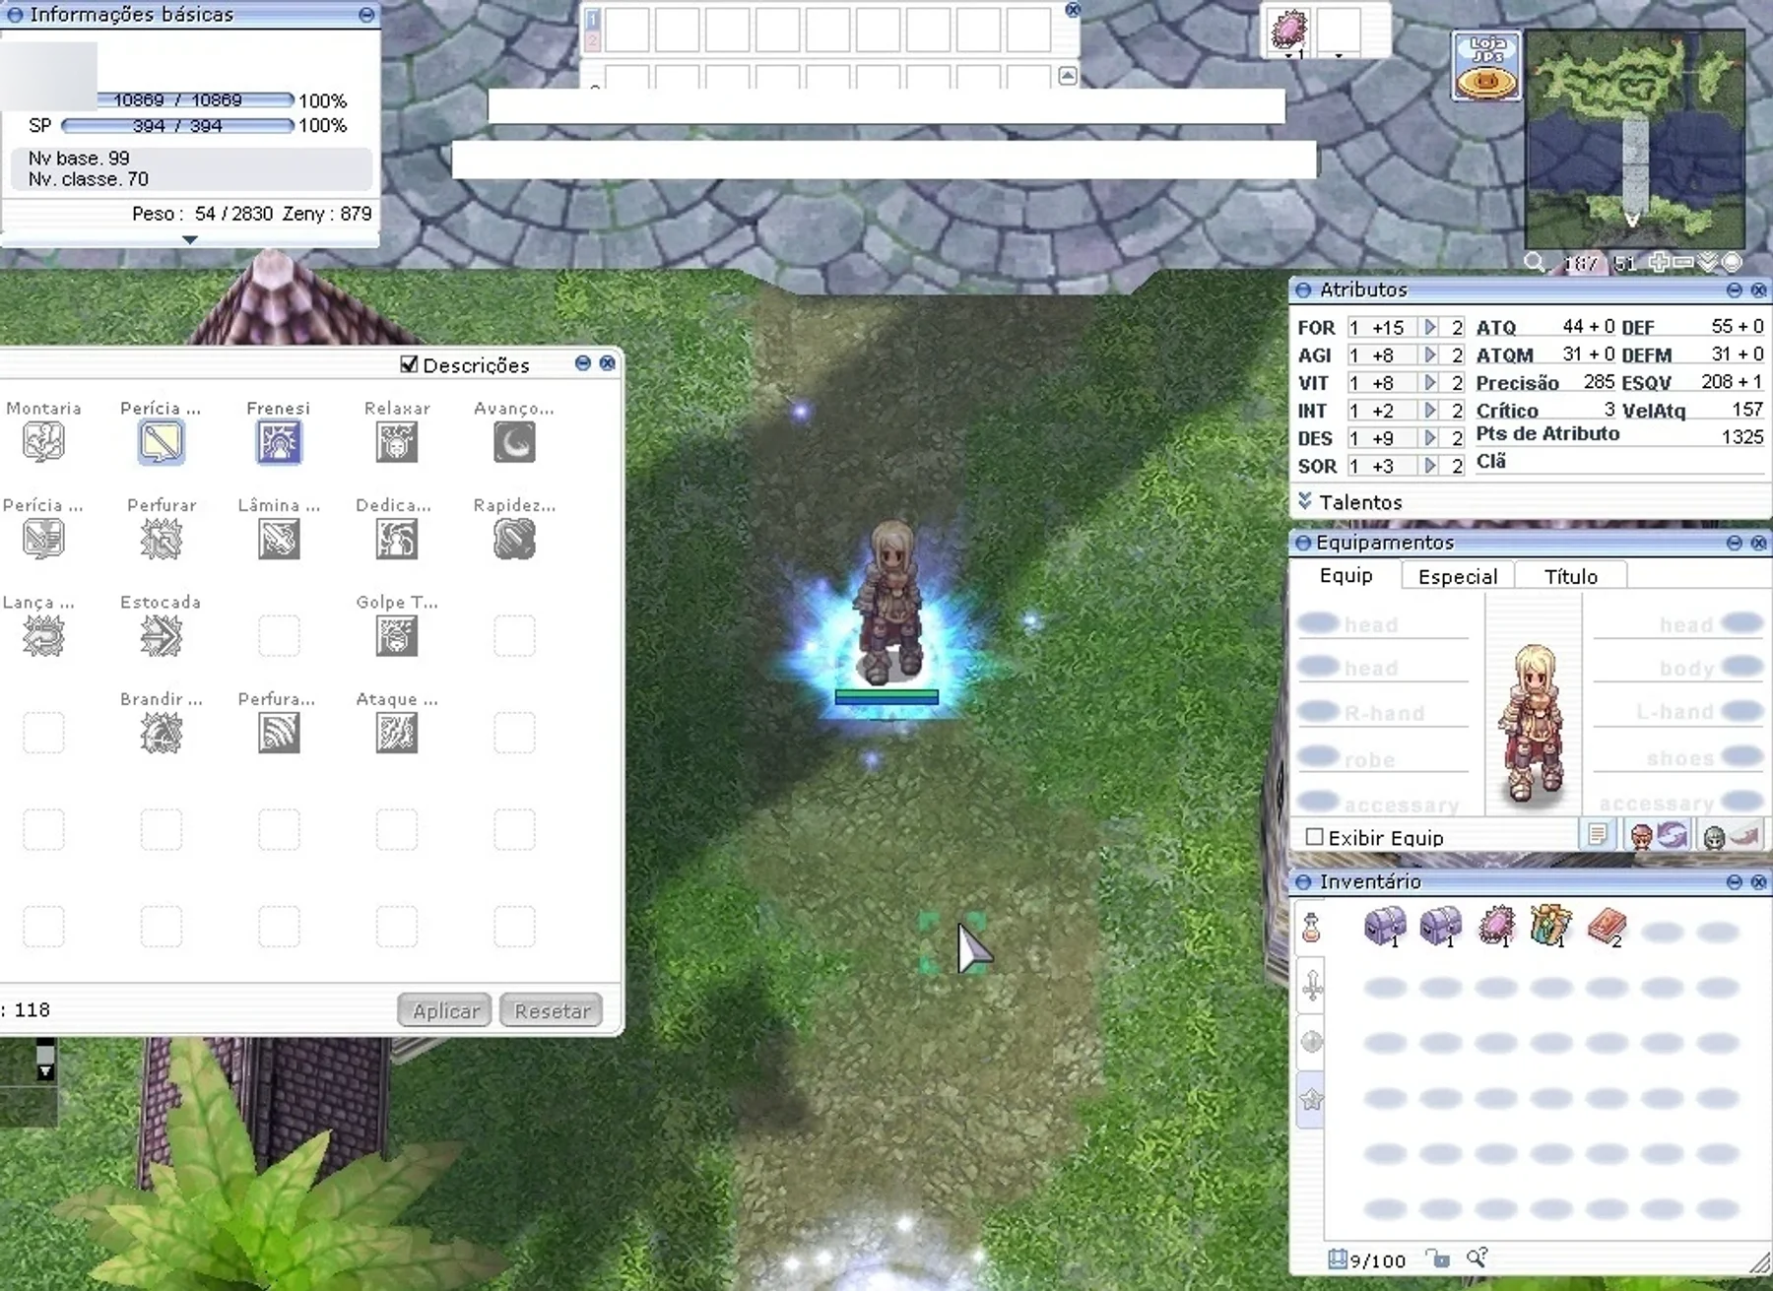Image resolution: width=1773 pixels, height=1291 pixels.
Task: Choose the Rapidez... skill icon
Action: pyautogui.click(x=514, y=539)
